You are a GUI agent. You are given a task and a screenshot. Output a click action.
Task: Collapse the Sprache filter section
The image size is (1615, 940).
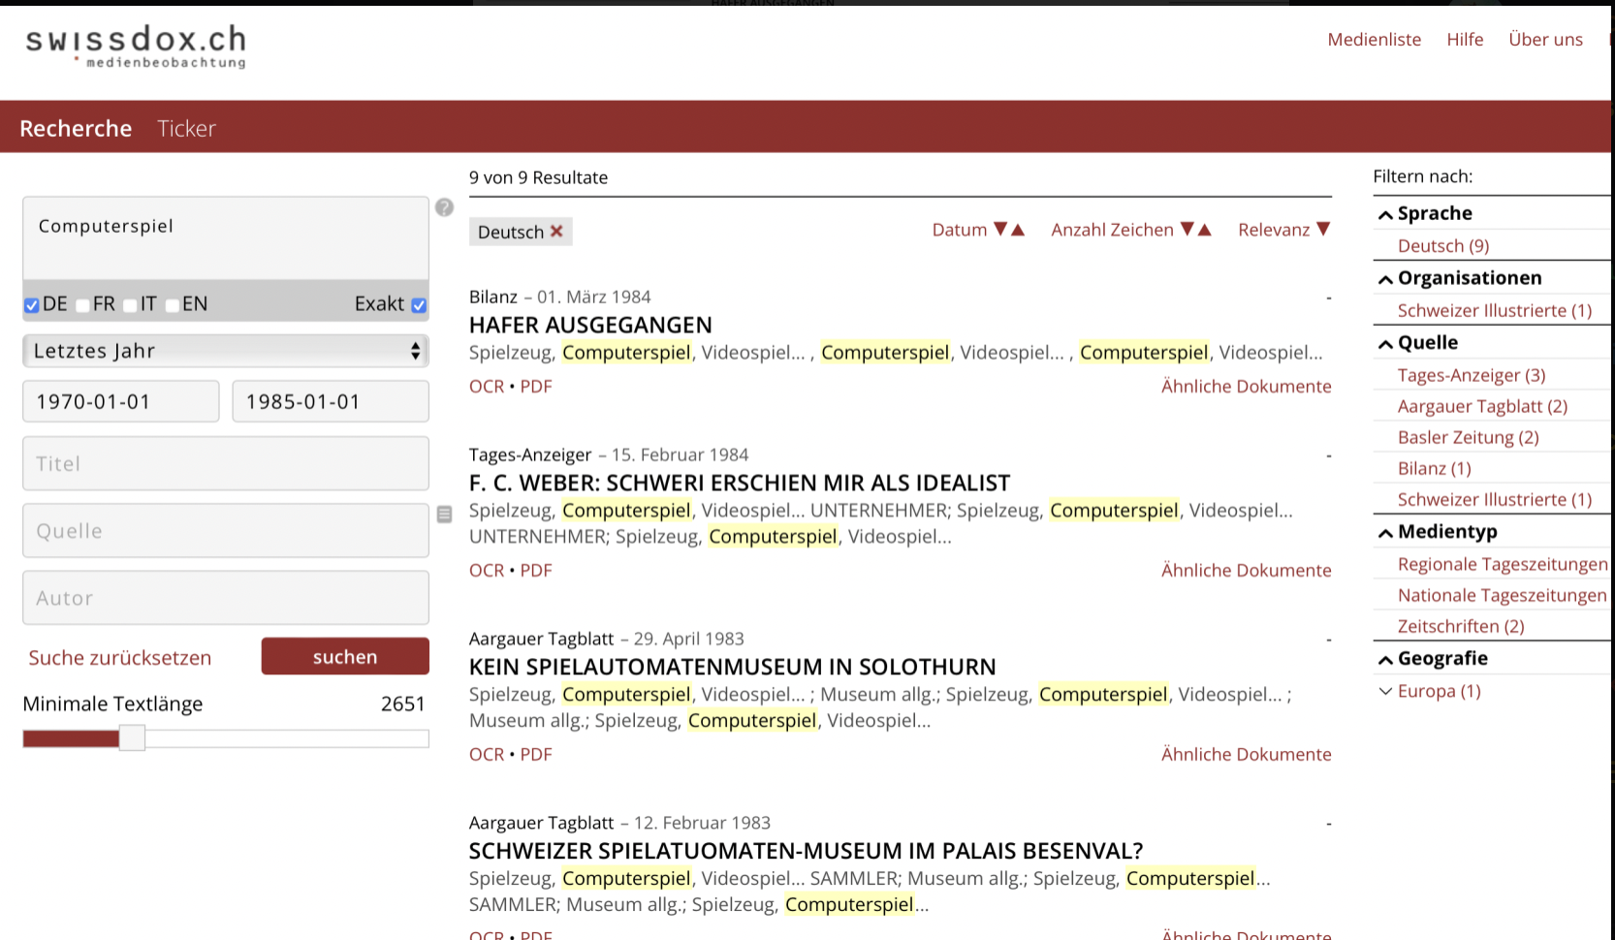click(1386, 214)
